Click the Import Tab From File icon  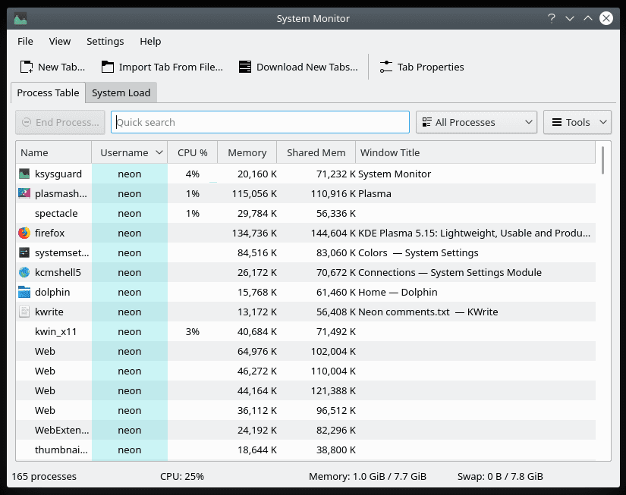[x=109, y=67]
